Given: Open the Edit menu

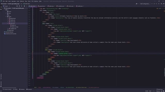Looking at the screenshot, I should coord(6,1).
